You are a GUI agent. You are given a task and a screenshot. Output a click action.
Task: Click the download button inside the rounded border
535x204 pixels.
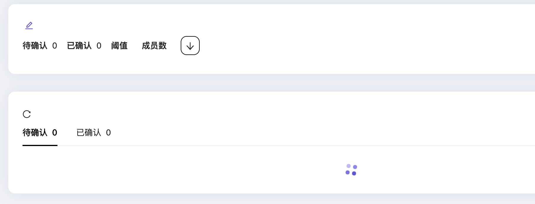(x=190, y=46)
